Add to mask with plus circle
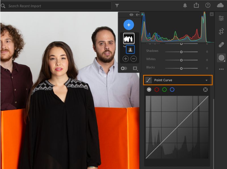Image resolution: width=227 pixels, height=169 pixels. [125, 59]
